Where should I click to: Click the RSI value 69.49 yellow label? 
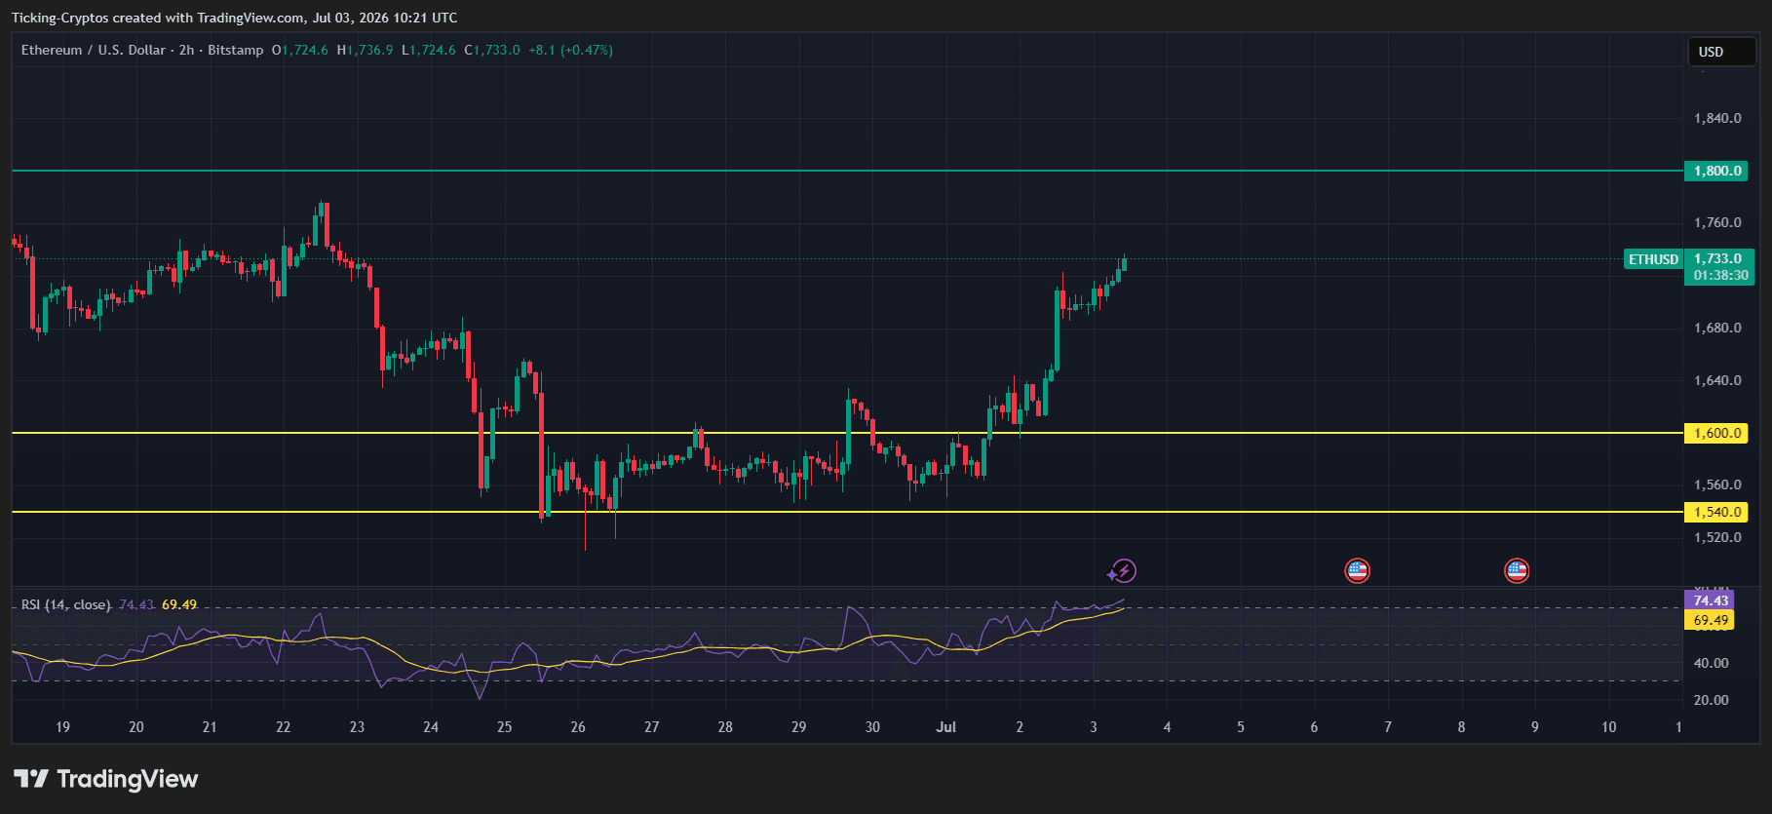[1710, 620]
